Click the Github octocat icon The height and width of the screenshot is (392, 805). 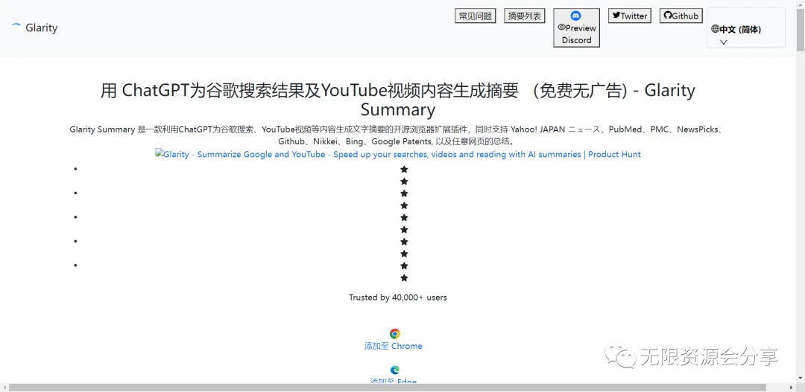click(x=667, y=16)
